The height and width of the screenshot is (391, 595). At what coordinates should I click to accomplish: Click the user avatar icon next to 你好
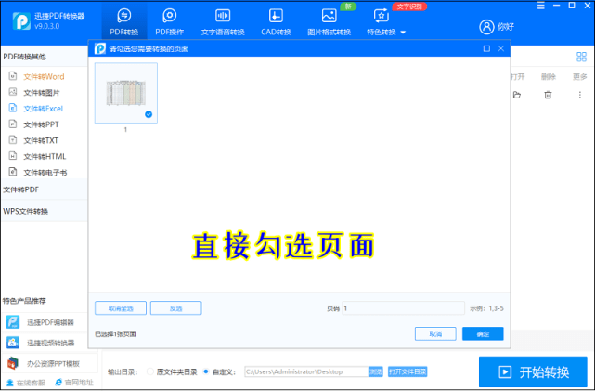click(x=486, y=27)
